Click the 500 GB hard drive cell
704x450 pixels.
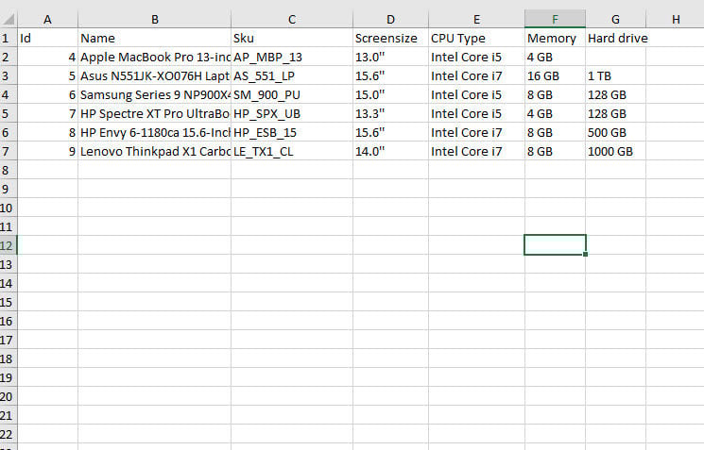(615, 132)
